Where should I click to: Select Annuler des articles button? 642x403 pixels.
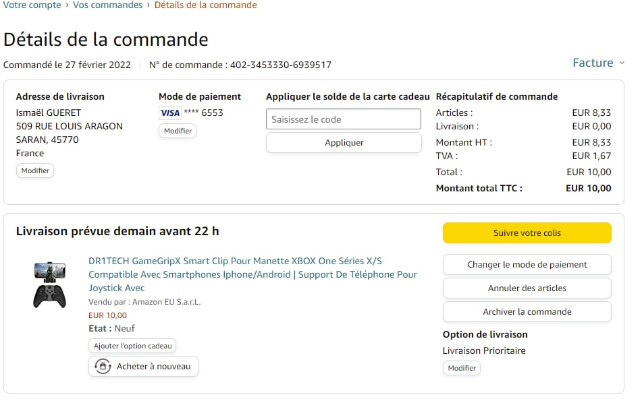point(527,288)
